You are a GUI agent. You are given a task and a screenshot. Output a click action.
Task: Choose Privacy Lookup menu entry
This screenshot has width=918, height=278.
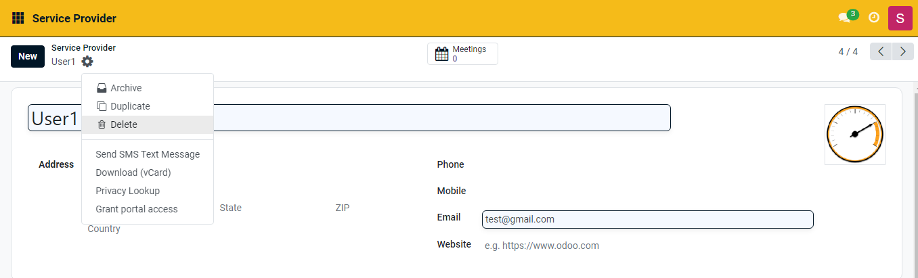(127, 191)
